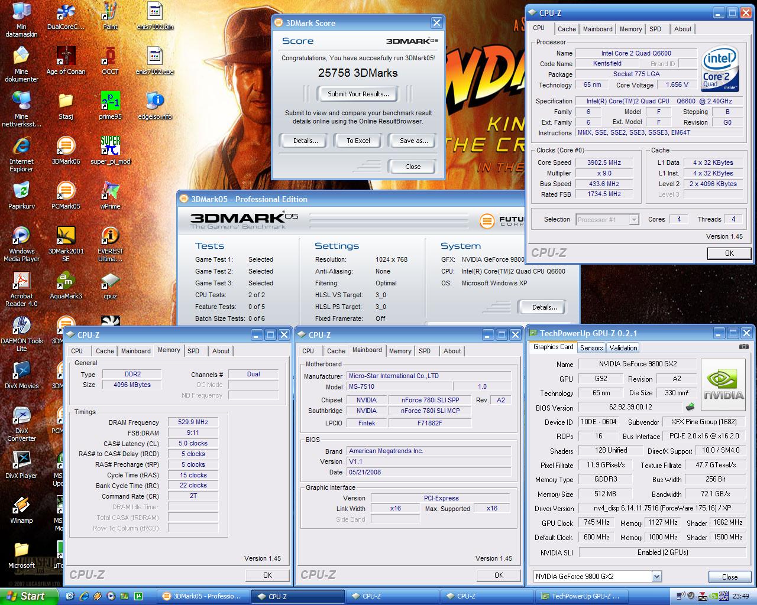757x605 pixels.
Task: Select the 3DMark05 taskbar button
Action: coord(203,596)
